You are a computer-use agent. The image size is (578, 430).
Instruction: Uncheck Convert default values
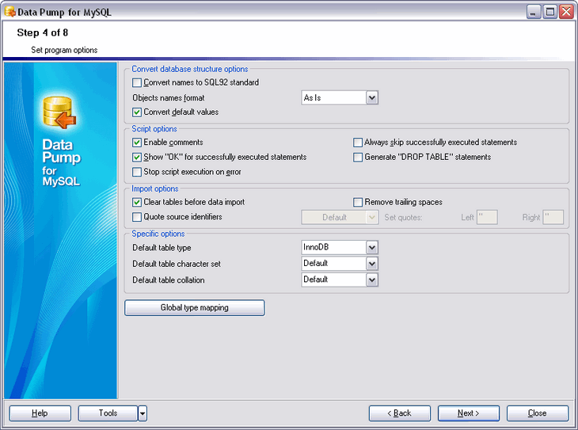pos(137,112)
